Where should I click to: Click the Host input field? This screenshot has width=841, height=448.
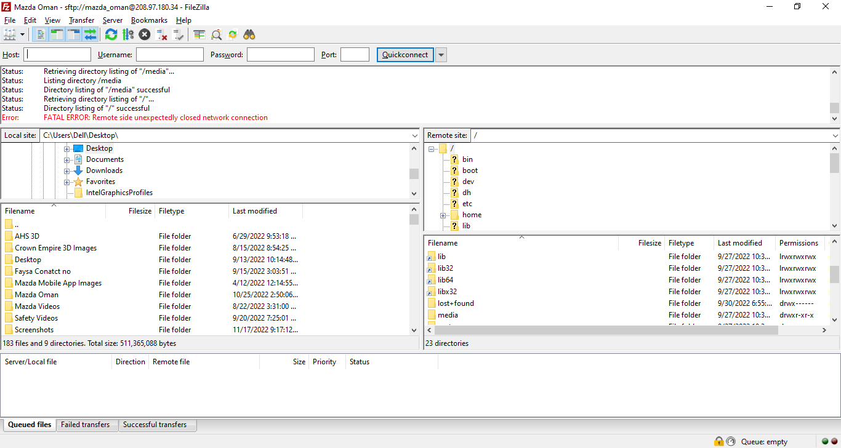(x=58, y=55)
